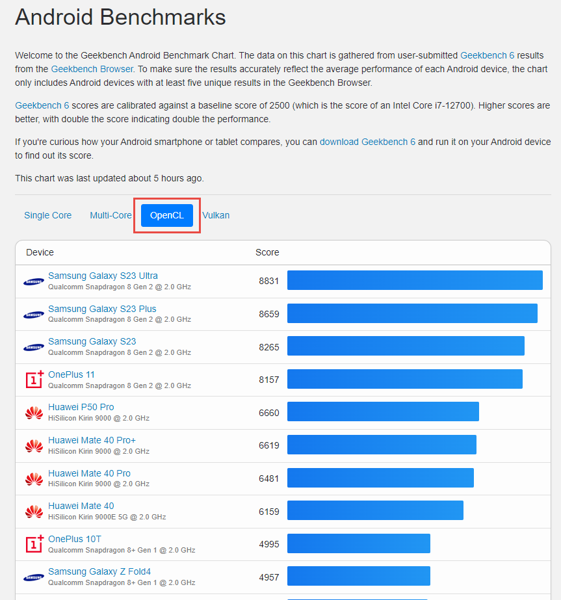Click the 8157 score value
This screenshot has width=561, height=600.
(x=268, y=380)
